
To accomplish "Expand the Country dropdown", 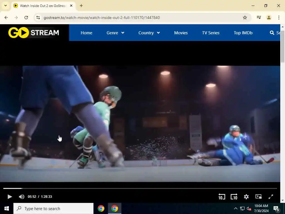I will click(149, 33).
